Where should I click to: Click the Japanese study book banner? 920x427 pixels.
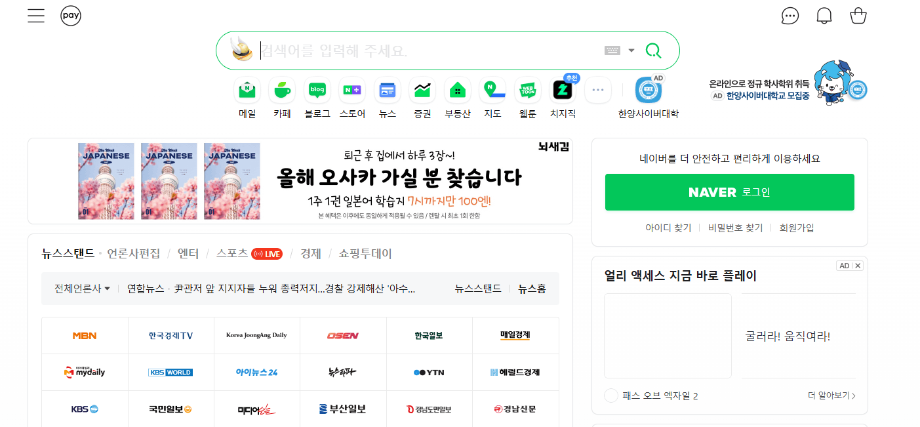[x=300, y=181]
